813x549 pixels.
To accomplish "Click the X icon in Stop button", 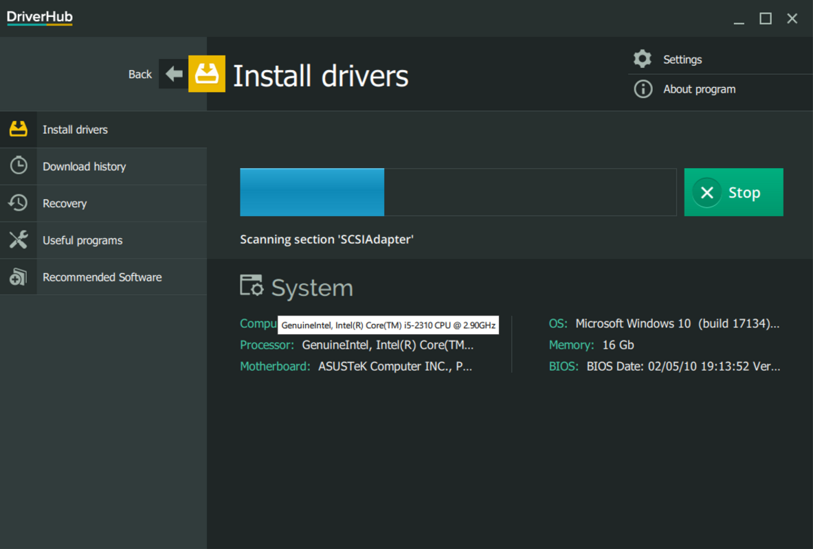I will coord(706,193).
